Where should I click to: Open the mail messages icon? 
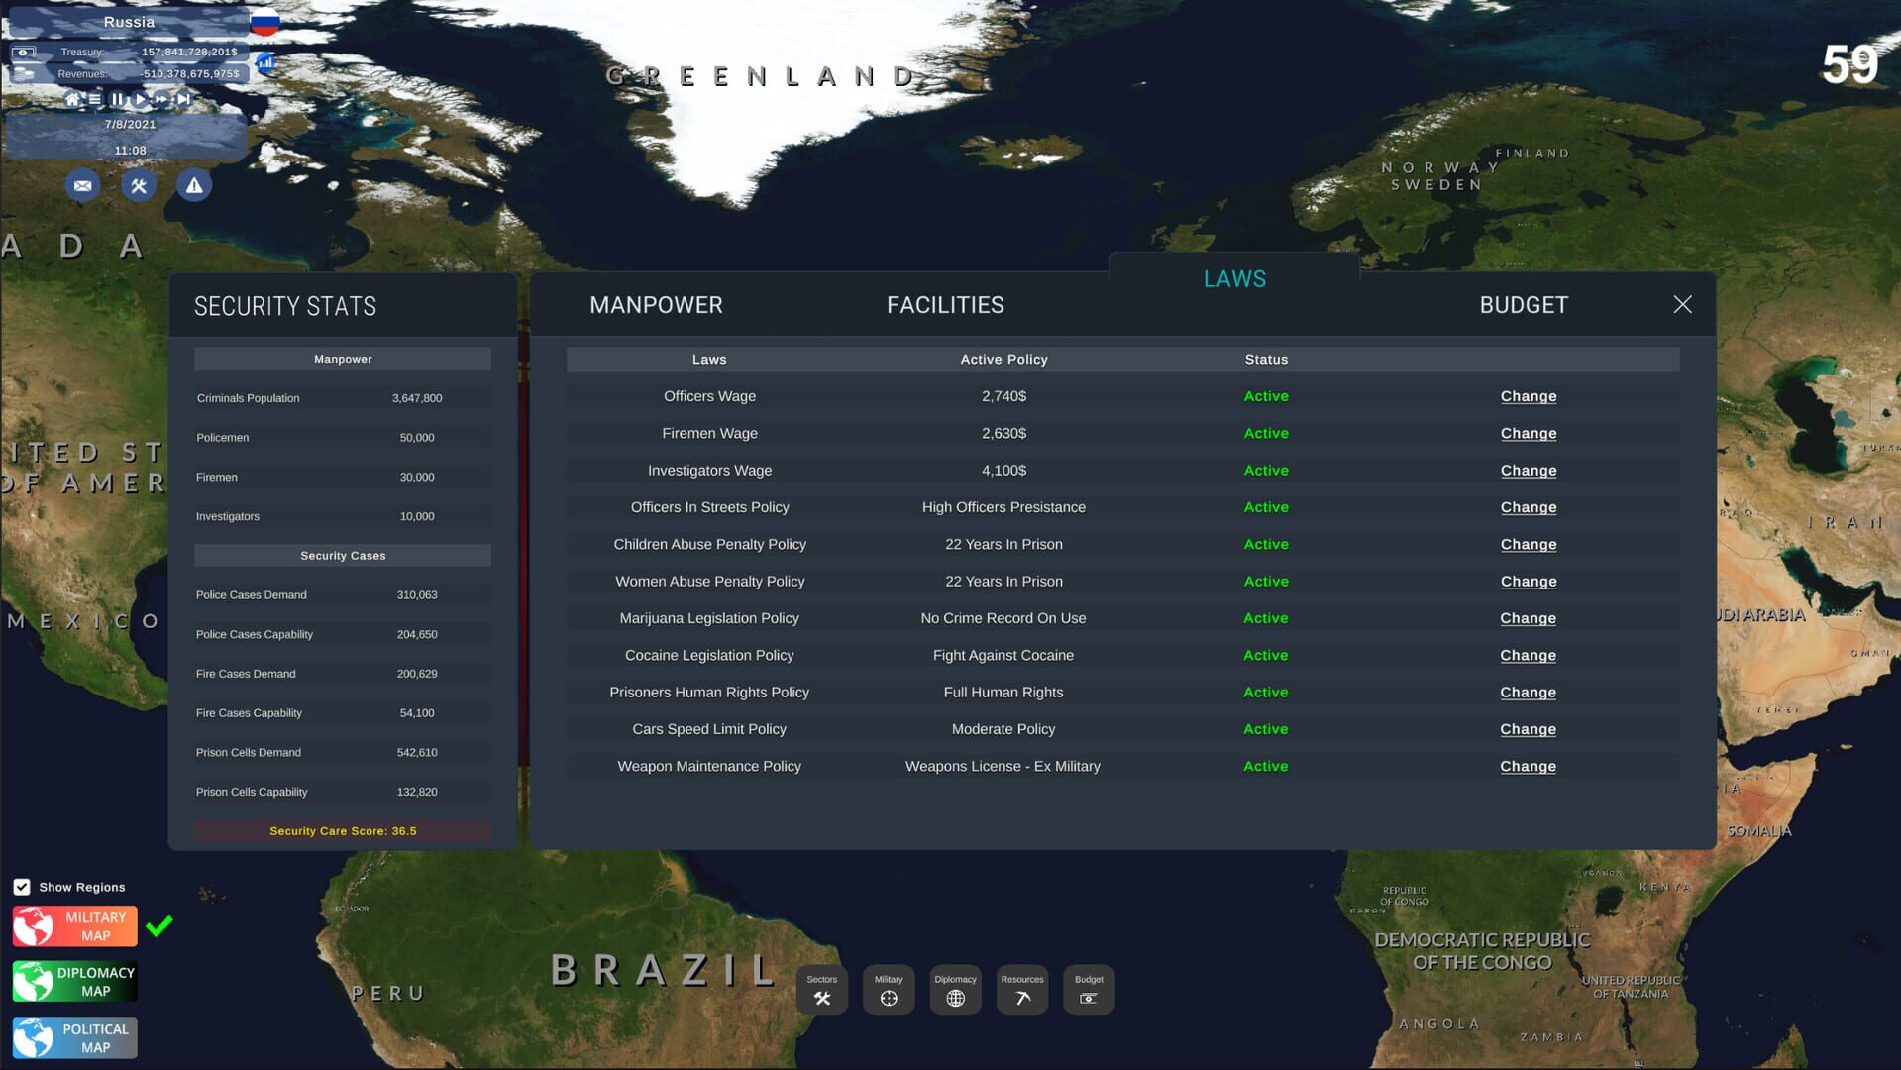click(82, 185)
